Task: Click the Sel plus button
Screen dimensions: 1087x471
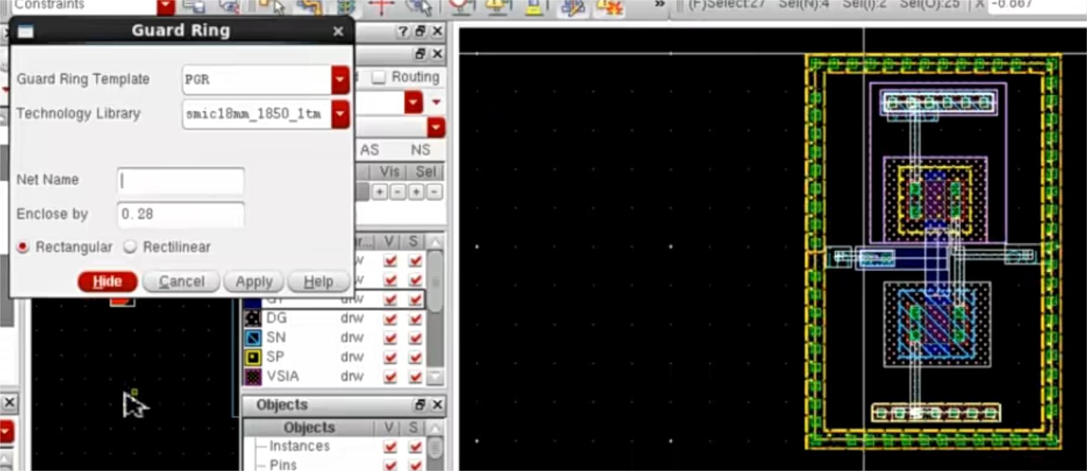Action: (416, 192)
